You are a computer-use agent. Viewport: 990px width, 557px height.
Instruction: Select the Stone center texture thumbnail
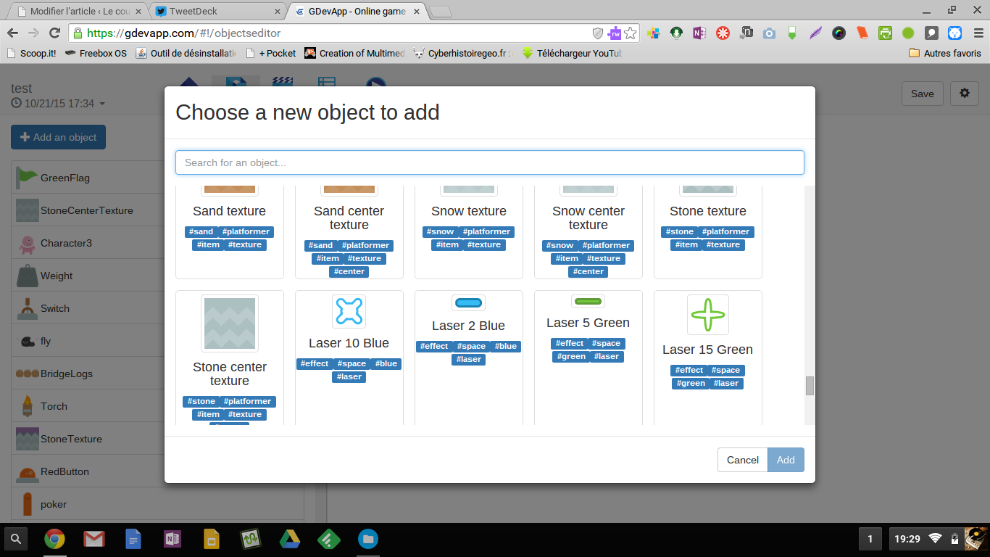[230, 323]
